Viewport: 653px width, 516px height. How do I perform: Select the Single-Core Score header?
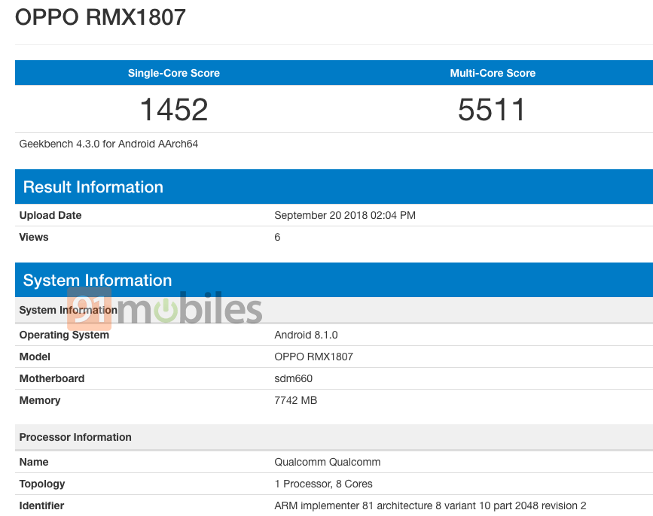[174, 73]
